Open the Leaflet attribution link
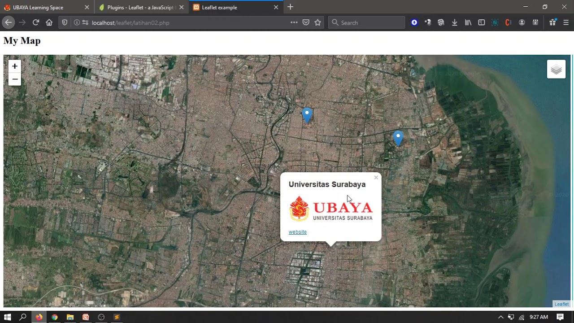 (x=561, y=304)
